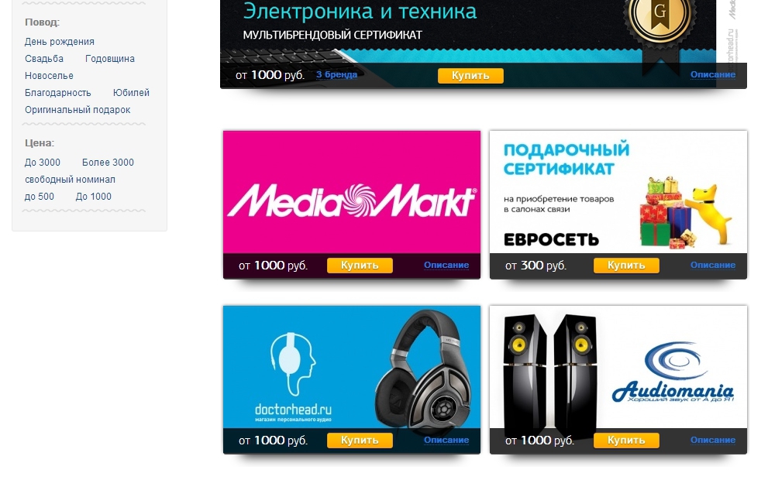Click Купить on the Audiomania card

626,441
